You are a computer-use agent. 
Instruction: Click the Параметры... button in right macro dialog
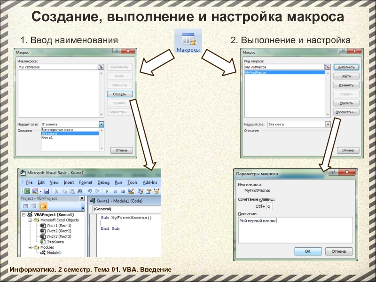(346, 112)
